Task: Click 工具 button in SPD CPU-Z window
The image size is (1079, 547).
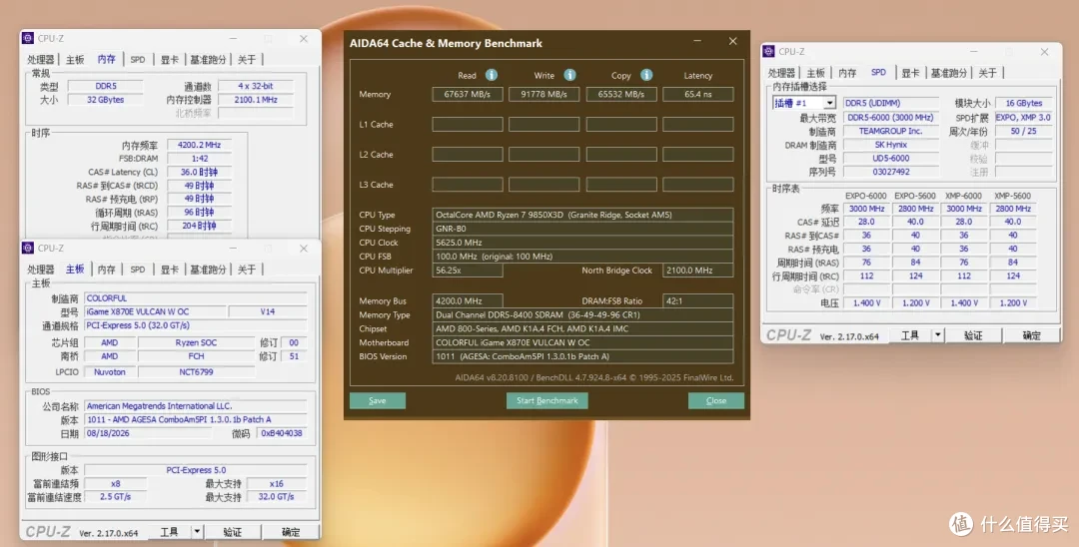Action: pos(910,335)
